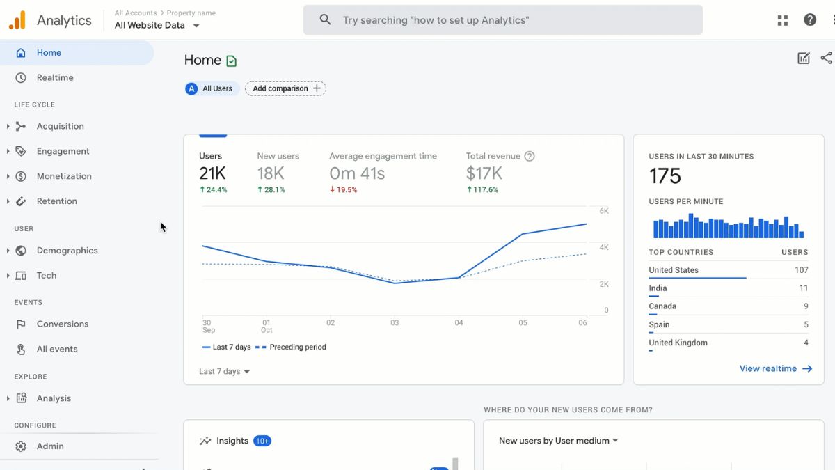Open the All Website Data property selector
The height and width of the screenshot is (470, 835).
point(157,26)
